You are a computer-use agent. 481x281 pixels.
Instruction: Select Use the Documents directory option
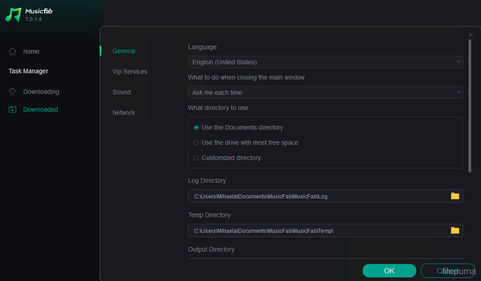coord(197,128)
